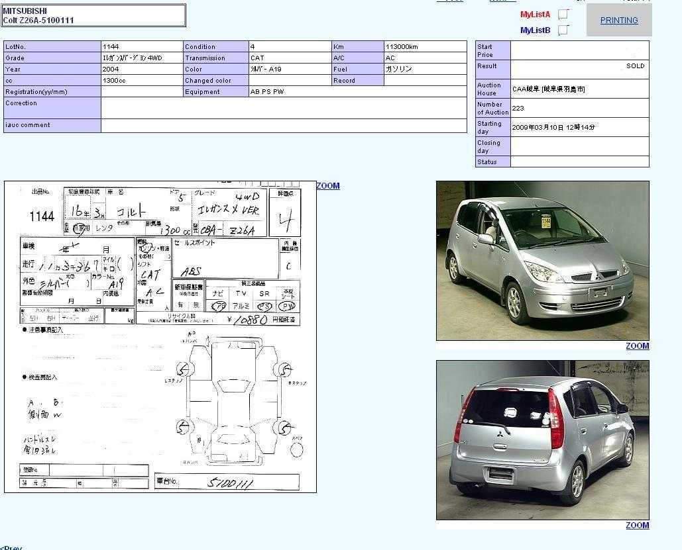The image size is (682, 550).
Task: Check the MyListB checkbox
Action: click(563, 30)
